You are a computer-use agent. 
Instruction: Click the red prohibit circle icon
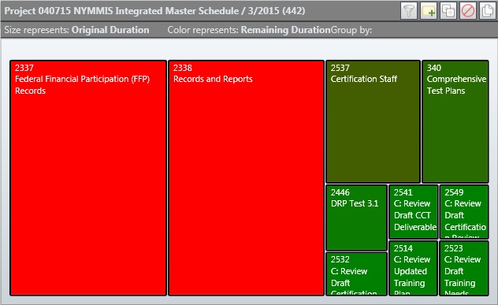click(x=468, y=11)
